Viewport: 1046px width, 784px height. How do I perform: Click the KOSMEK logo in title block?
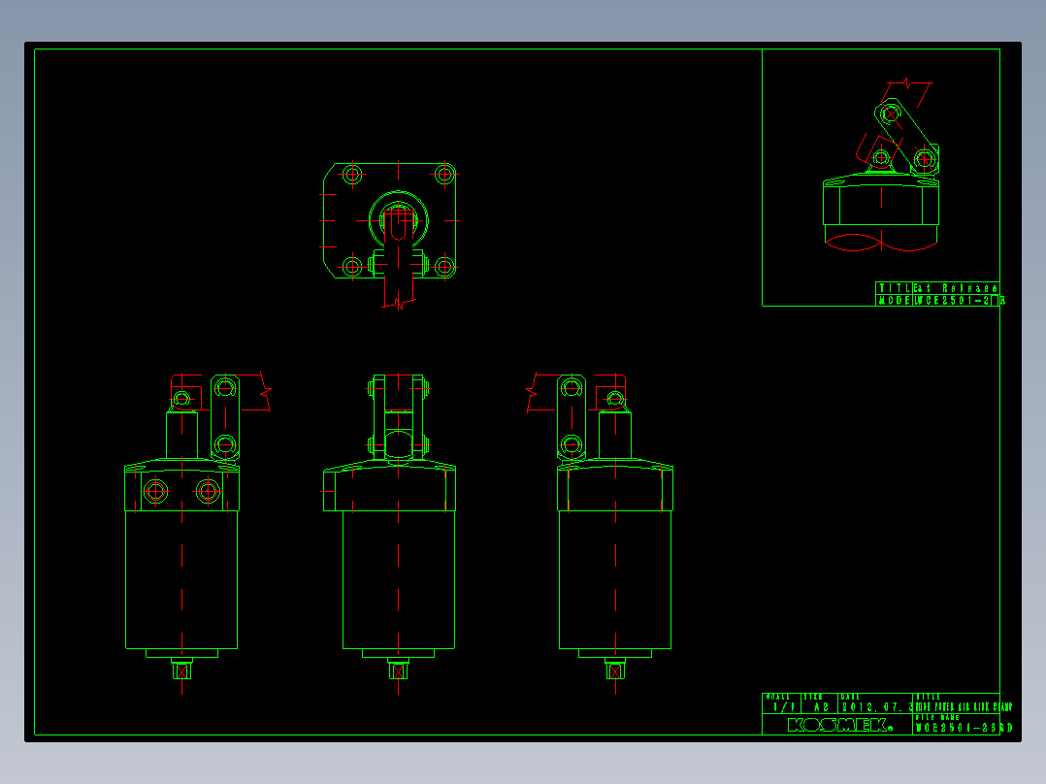840,725
